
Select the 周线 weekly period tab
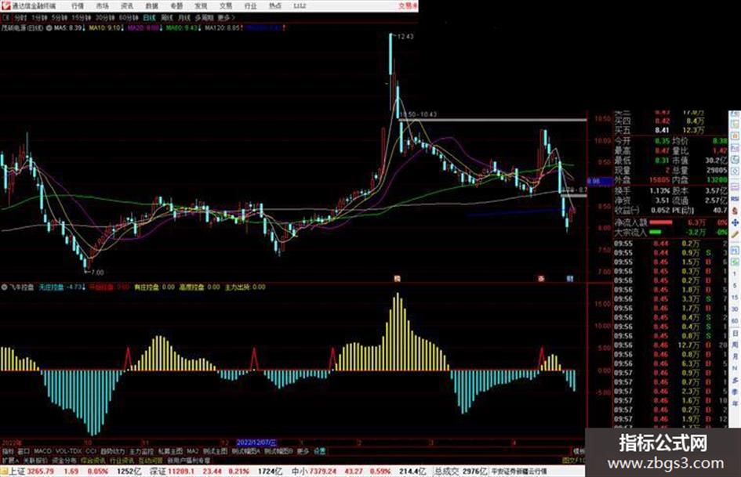point(167,17)
